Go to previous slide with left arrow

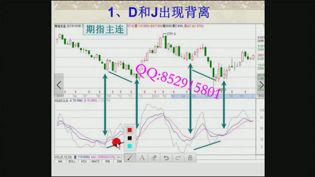point(59,85)
